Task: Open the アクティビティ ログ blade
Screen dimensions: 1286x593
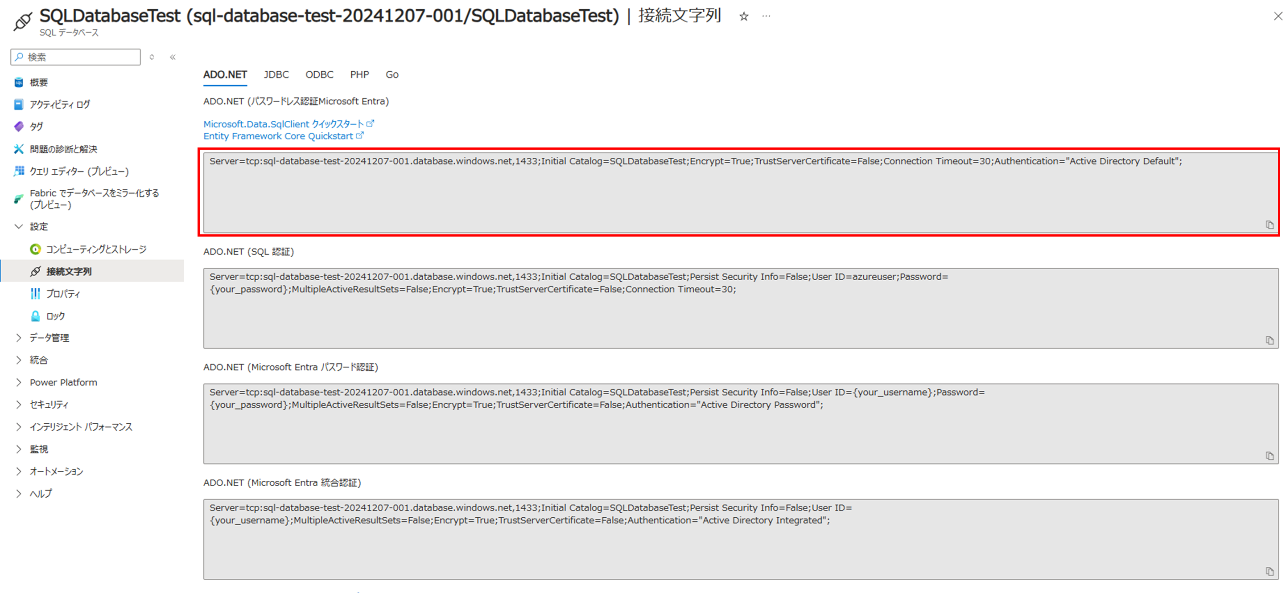Action: click(59, 104)
